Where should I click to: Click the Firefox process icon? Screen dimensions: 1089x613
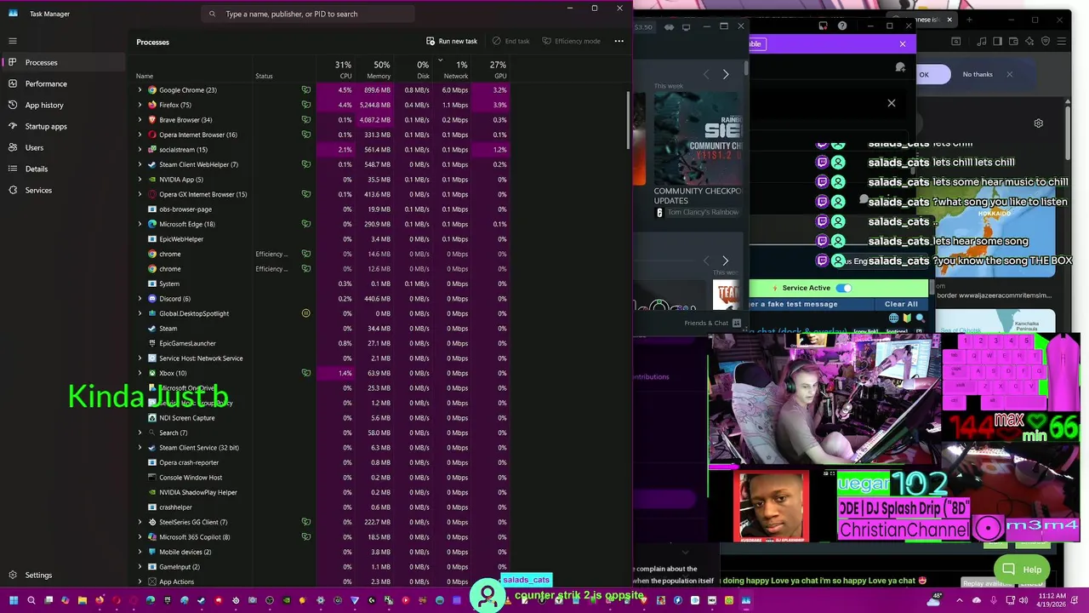click(152, 105)
